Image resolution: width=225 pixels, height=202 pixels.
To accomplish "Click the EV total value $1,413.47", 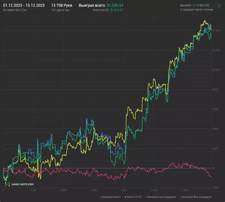I will pos(117,10).
